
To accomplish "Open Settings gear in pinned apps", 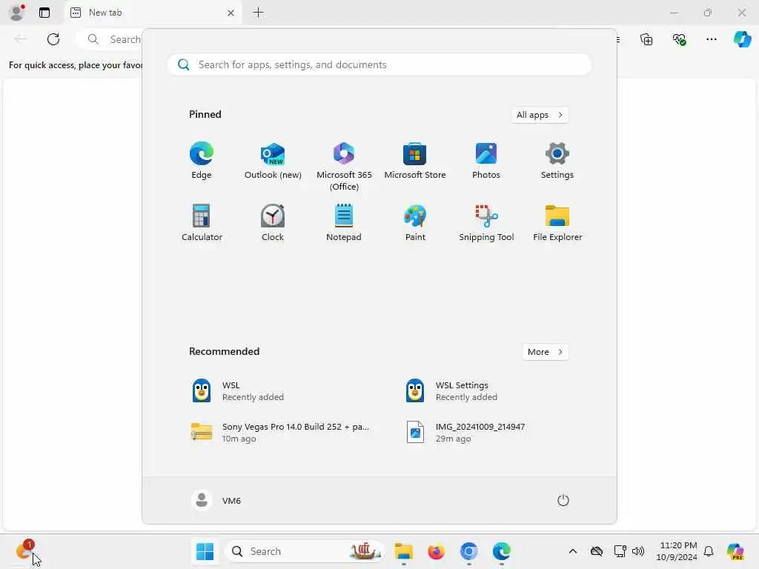I will point(557,161).
